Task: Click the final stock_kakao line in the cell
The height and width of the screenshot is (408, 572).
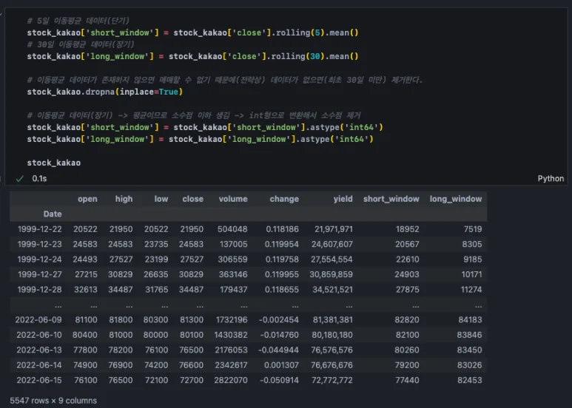Action: [53, 163]
